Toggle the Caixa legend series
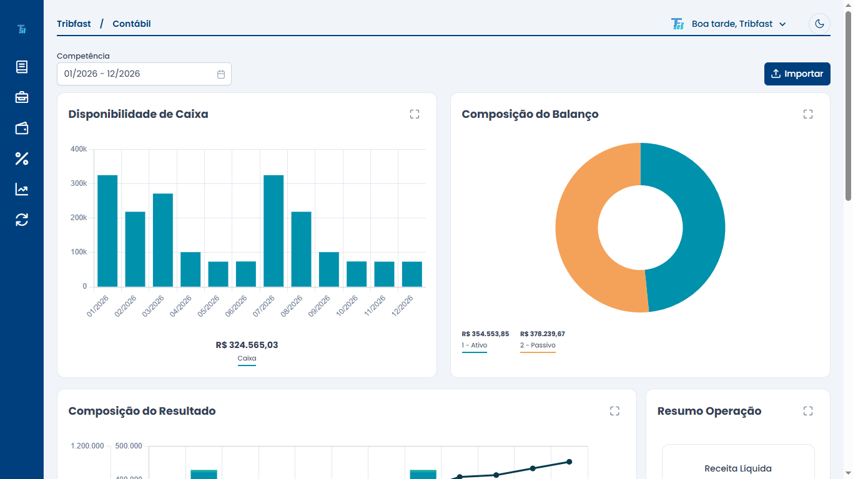The image size is (853, 479). (x=247, y=359)
